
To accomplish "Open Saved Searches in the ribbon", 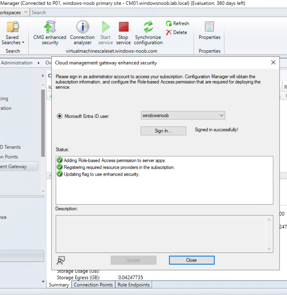I will click(x=13, y=33).
